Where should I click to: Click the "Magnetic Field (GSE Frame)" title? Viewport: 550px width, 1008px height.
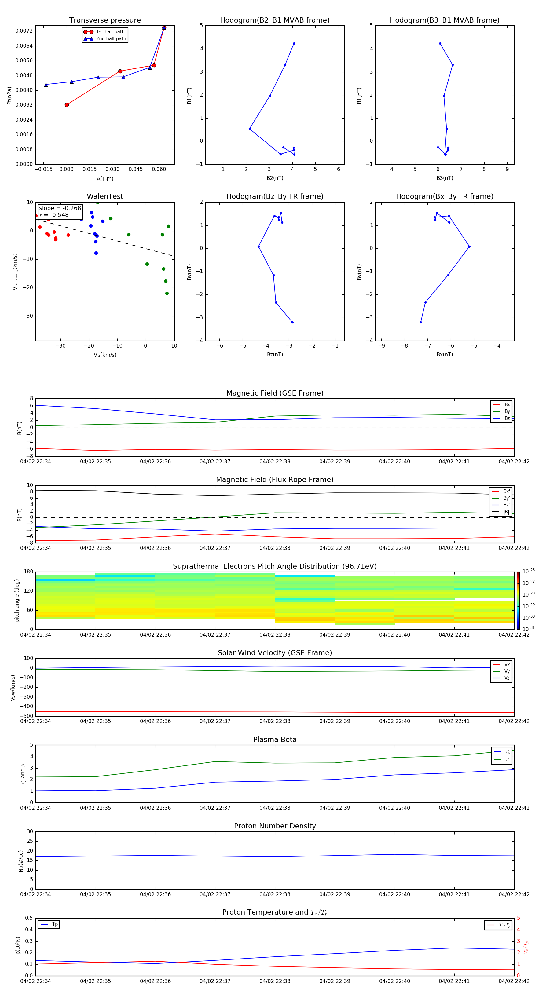point(275,393)
